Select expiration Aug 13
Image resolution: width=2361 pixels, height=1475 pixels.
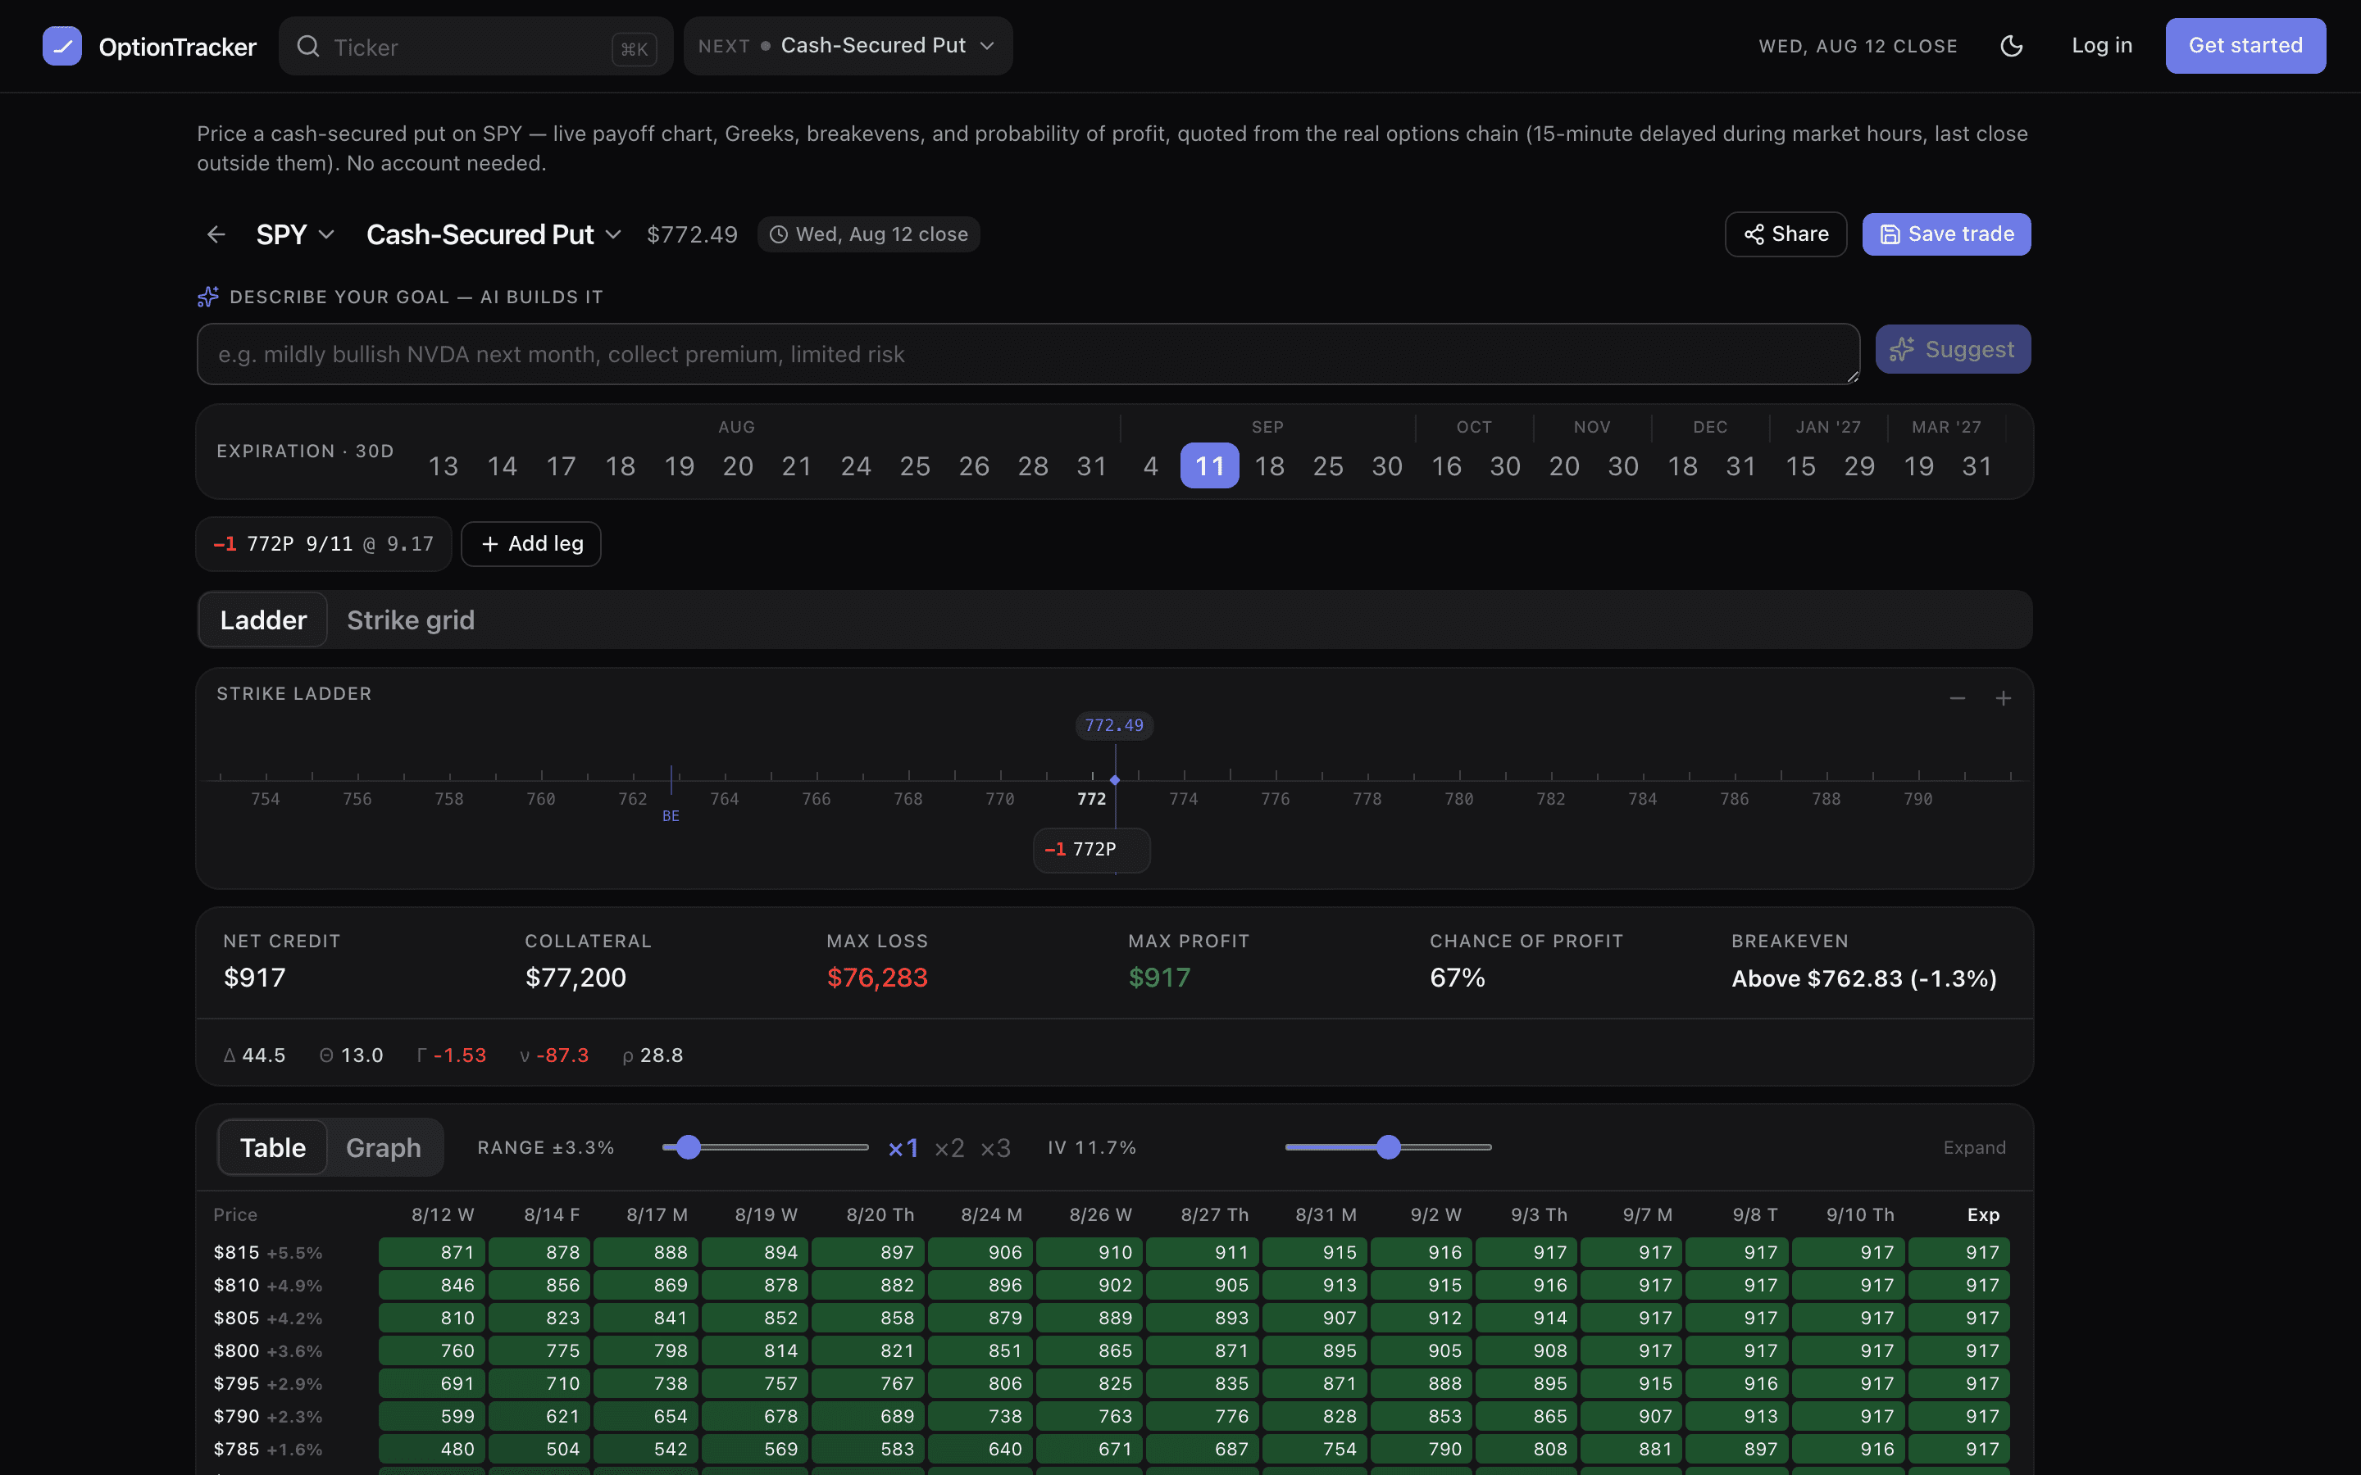click(443, 466)
